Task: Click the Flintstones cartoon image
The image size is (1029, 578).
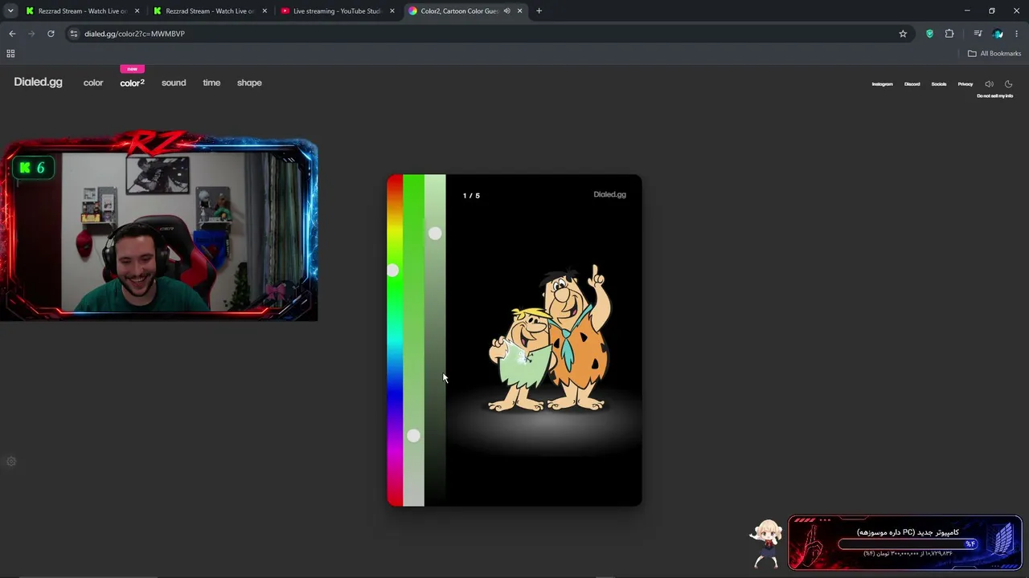Action: pos(551,340)
